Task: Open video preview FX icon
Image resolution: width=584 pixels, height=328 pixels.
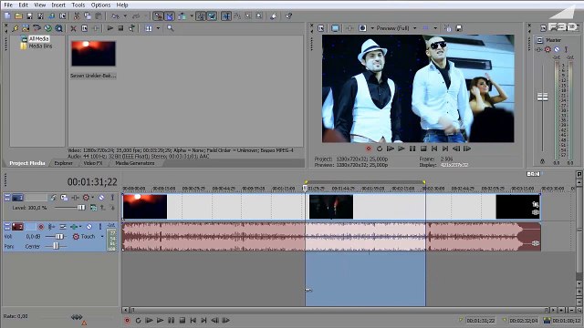Action: pos(349,28)
